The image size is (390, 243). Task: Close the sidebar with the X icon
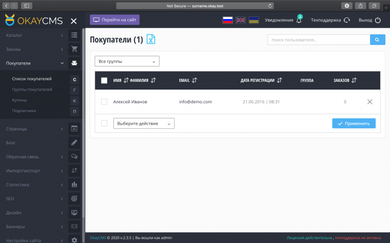(x=74, y=21)
